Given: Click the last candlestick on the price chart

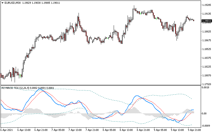Looking at the screenshot, I should pyautogui.click(x=194, y=20).
